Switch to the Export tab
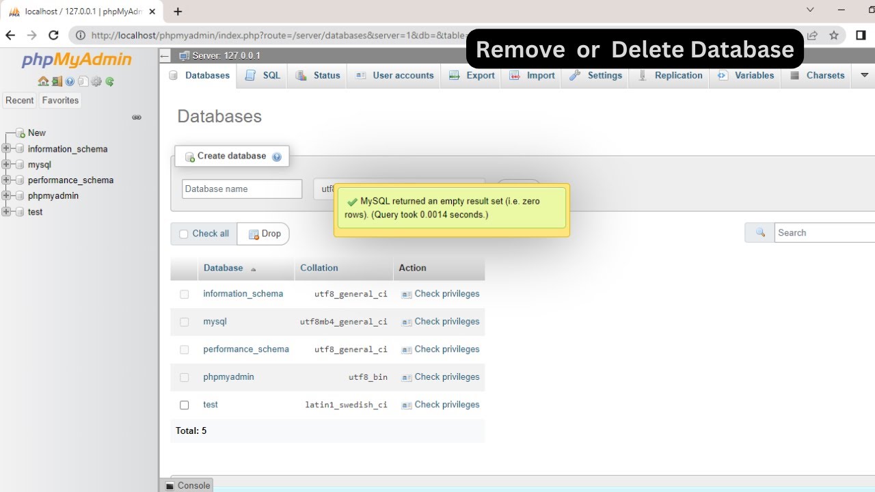This screenshot has height=492, width=875. click(x=472, y=76)
